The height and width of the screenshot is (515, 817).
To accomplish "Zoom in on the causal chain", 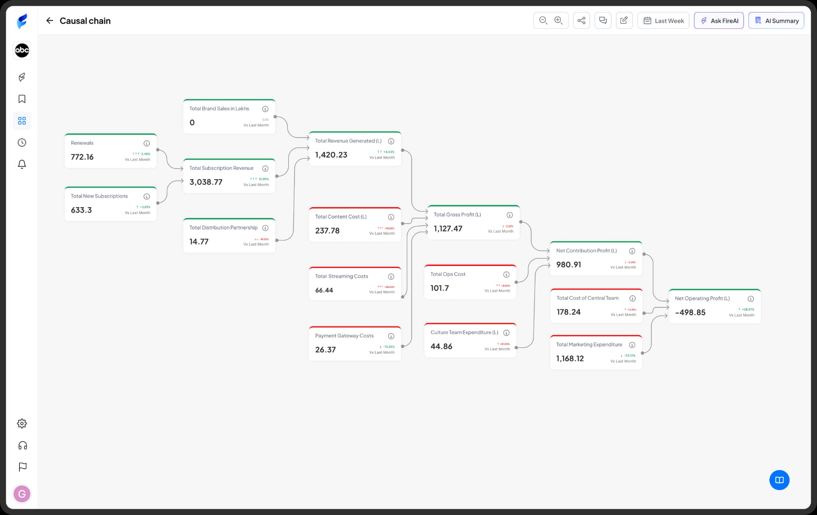I will pyautogui.click(x=558, y=20).
